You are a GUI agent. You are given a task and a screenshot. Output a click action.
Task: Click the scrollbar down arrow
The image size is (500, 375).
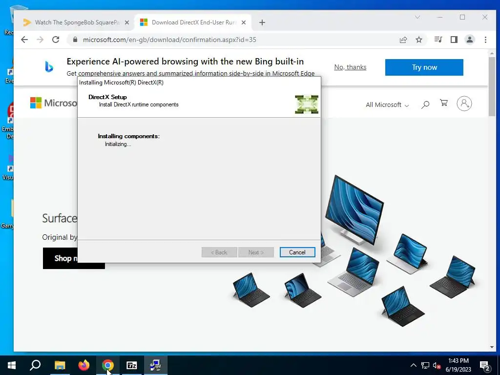[x=492, y=347]
